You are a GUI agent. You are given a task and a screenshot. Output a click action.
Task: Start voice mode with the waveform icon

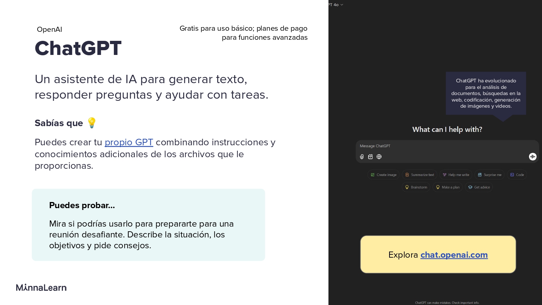click(x=533, y=156)
